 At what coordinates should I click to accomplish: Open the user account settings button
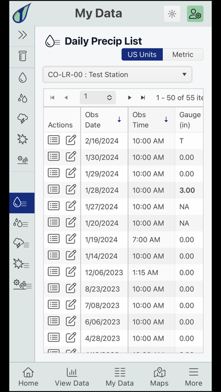[x=195, y=14]
